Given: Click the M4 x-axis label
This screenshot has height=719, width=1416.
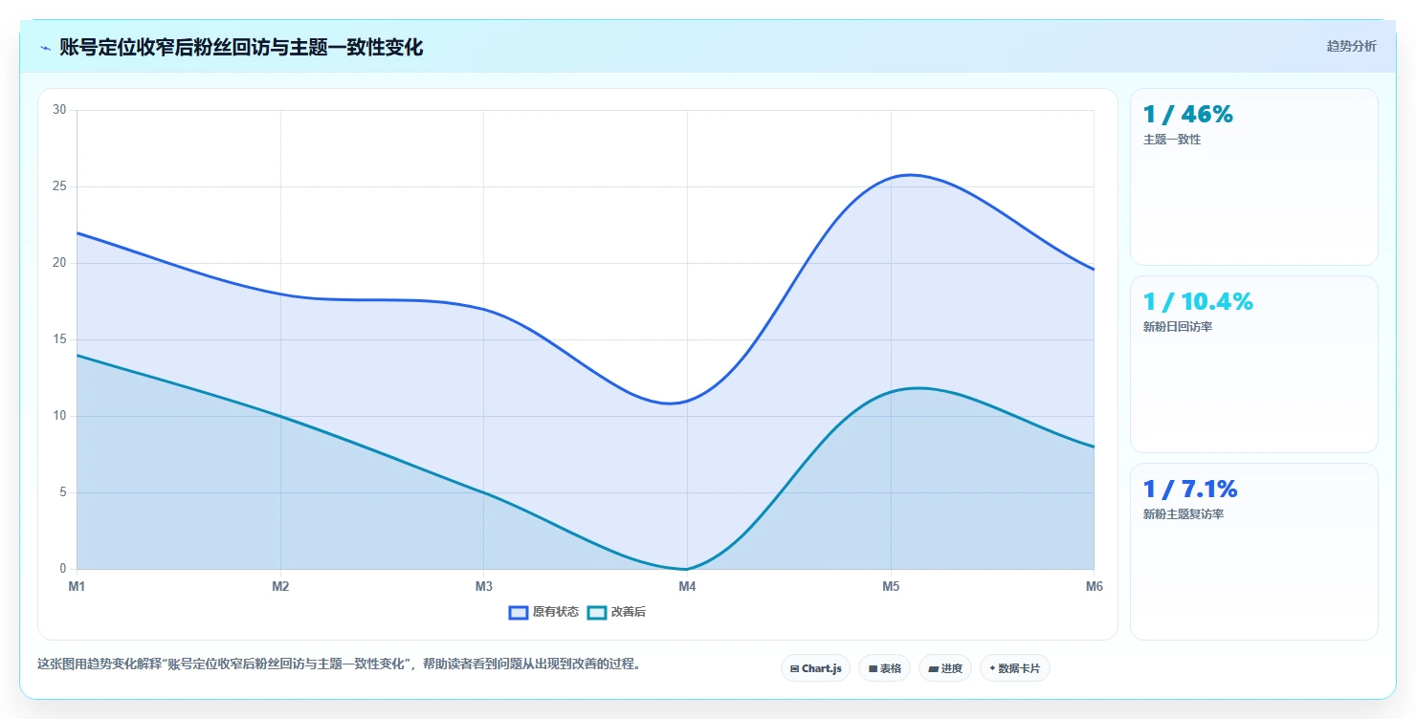Looking at the screenshot, I should pyautogui.click(x=687, y=586).
